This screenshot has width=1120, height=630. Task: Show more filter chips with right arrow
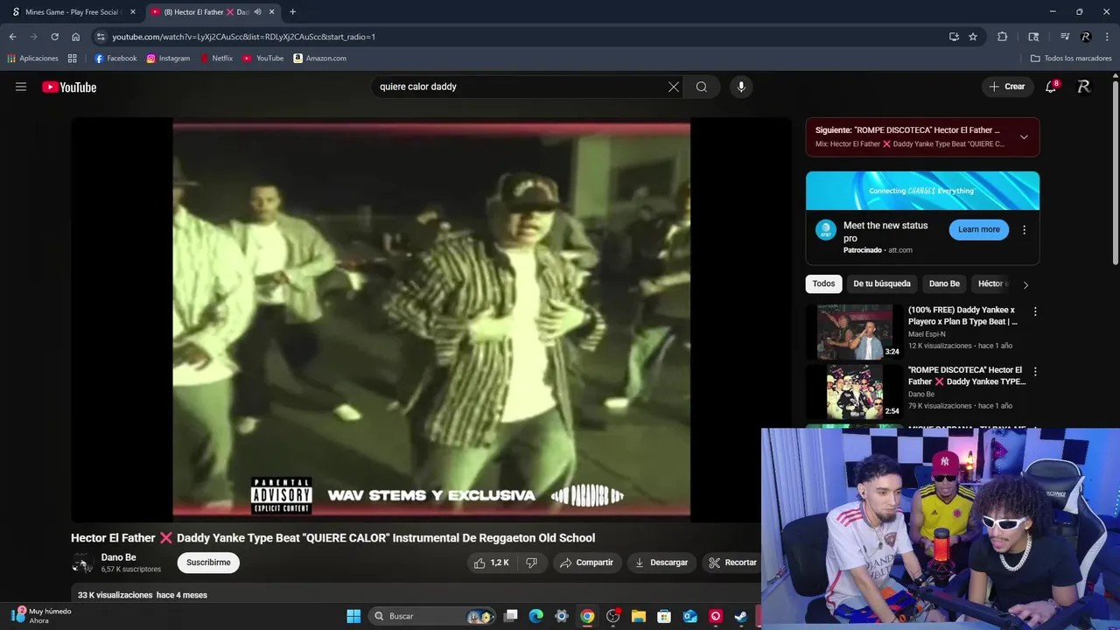pos(1025,284)
